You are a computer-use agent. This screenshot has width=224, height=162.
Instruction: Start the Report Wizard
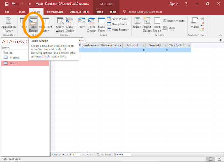click(x=174, y=21)
